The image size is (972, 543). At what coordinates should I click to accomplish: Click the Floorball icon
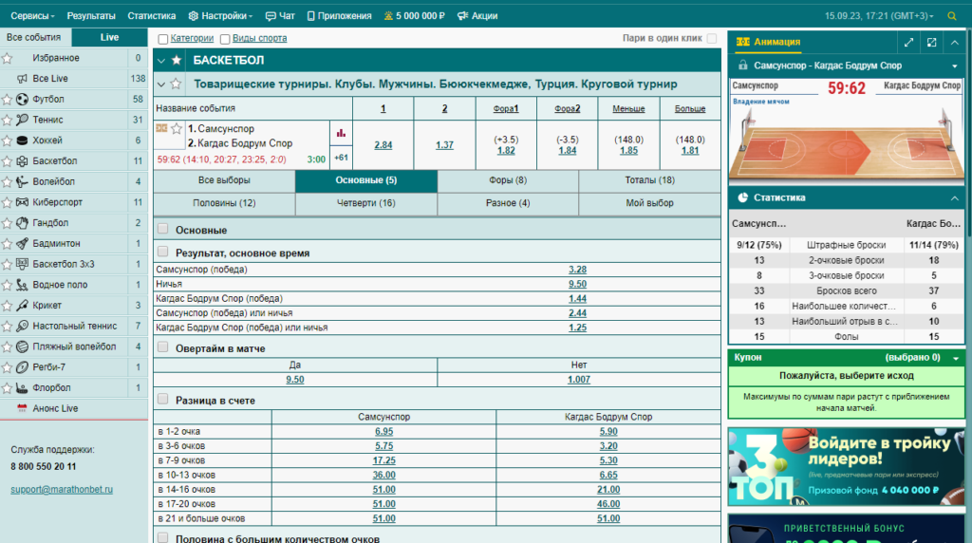click(x=23, y=388)
